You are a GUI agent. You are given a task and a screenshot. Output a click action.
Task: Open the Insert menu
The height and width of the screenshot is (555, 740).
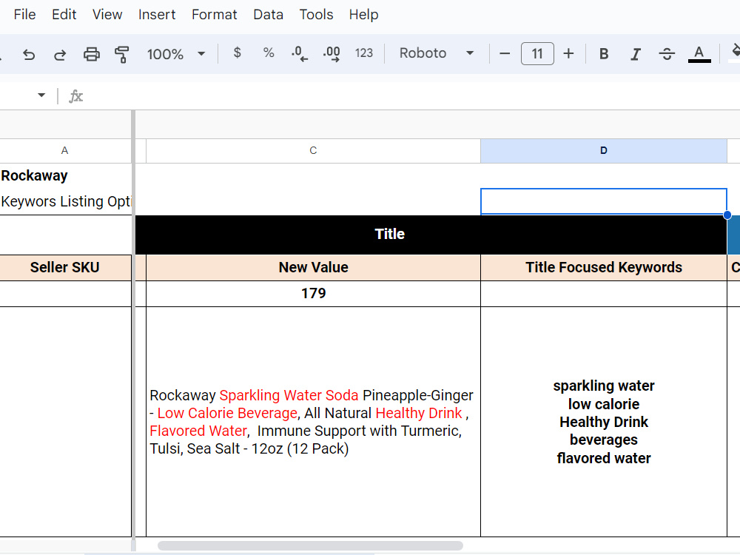pyautogui.click(x=157, y=15)
